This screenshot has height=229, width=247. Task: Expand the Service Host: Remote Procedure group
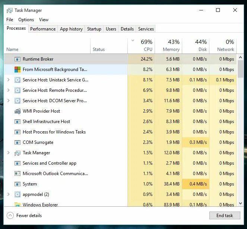9,90
